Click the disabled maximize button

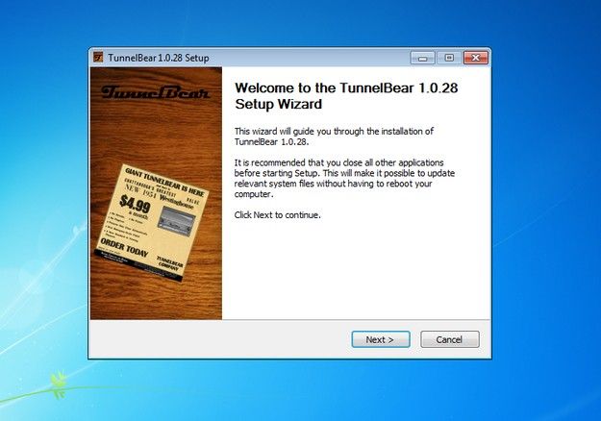[449, 58]
